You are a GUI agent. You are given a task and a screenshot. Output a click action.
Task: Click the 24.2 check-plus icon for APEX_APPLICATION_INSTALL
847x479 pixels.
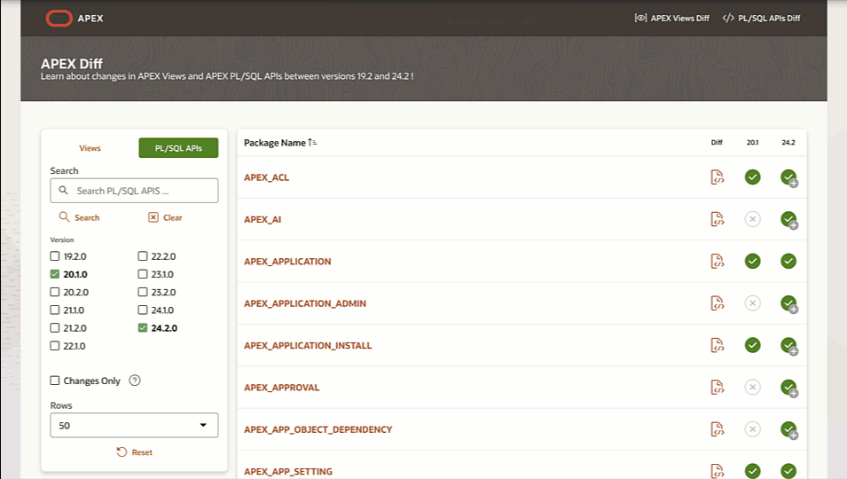point(789,346)
